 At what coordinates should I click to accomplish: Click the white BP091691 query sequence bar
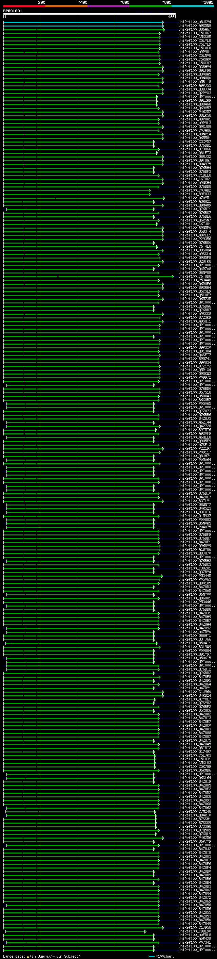pos(90,14)
